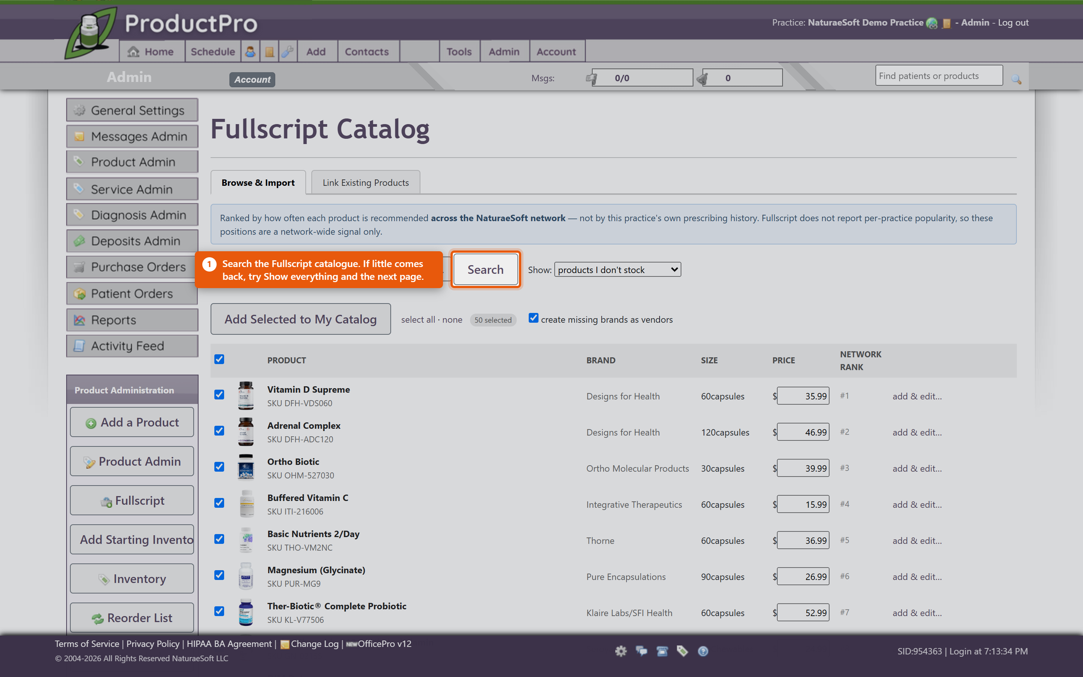Open Activity Feed in sidebar

tap(132, 346)
